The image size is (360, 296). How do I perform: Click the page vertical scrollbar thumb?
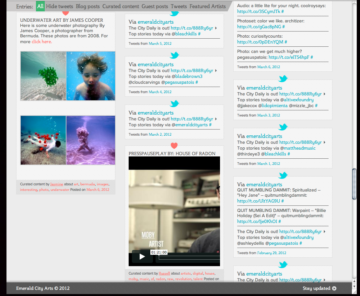[x=354, y=184]
